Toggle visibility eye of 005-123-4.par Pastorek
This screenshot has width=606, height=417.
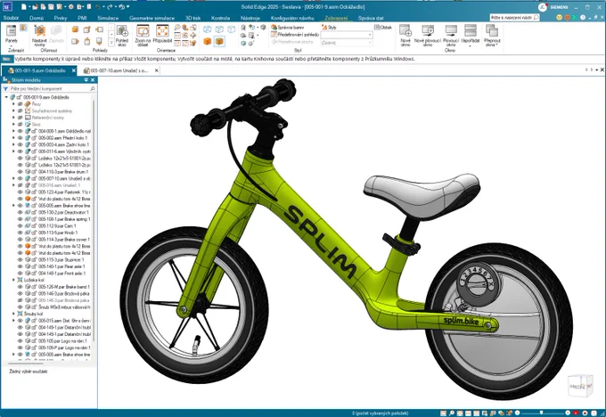tap(20, 192)
